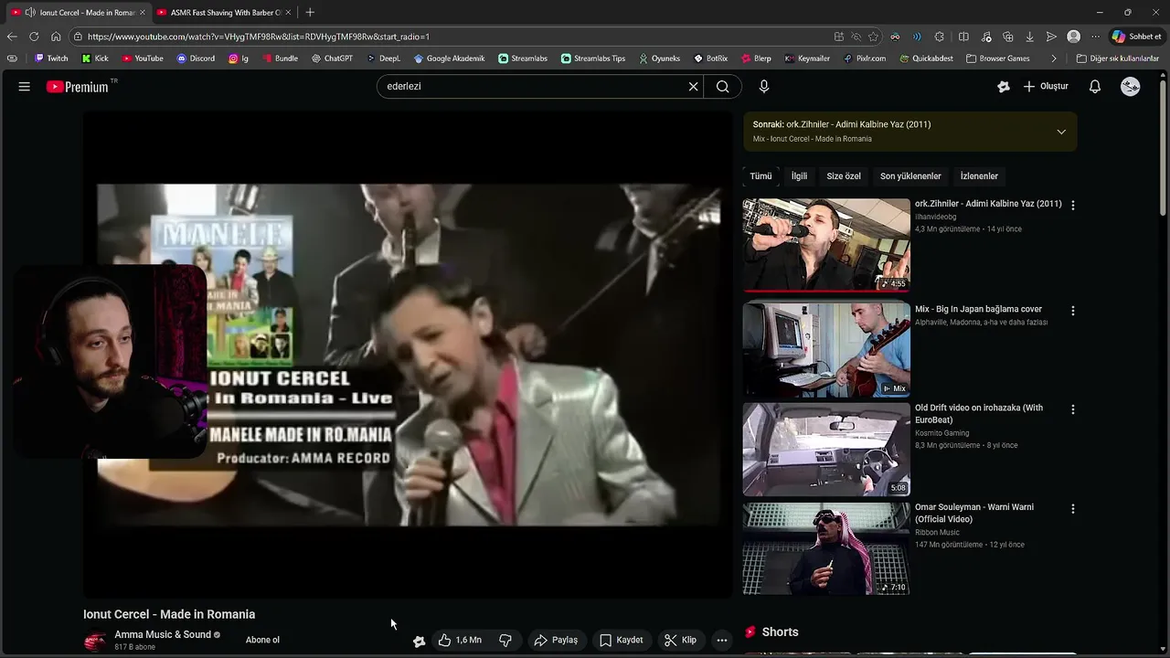The height and width of the screenshot is (658, 1170).
Task: Open the ChatGPT bookmark
Action: tap(332, 58)
